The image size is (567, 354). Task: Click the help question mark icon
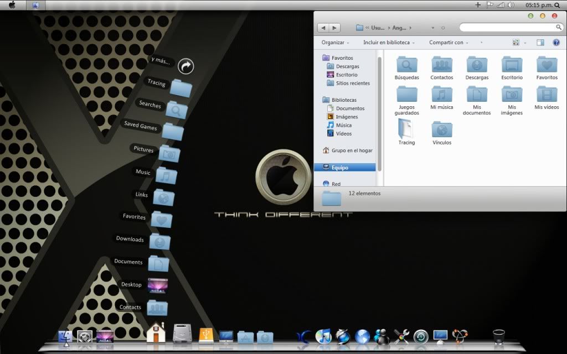556,42
